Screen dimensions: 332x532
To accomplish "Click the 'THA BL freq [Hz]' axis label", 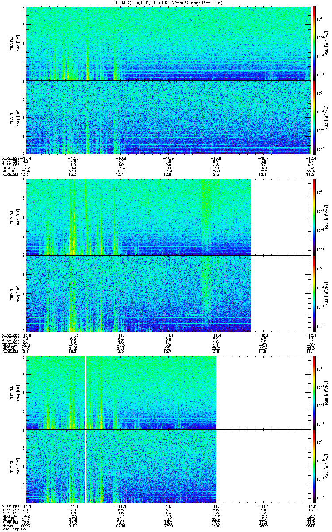I will pos(15,43).
